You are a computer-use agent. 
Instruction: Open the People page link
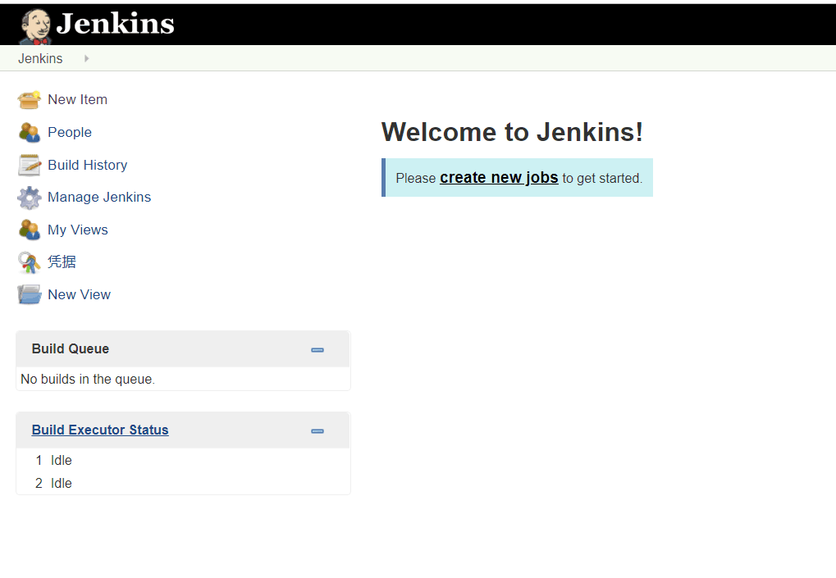pos(69,132)
